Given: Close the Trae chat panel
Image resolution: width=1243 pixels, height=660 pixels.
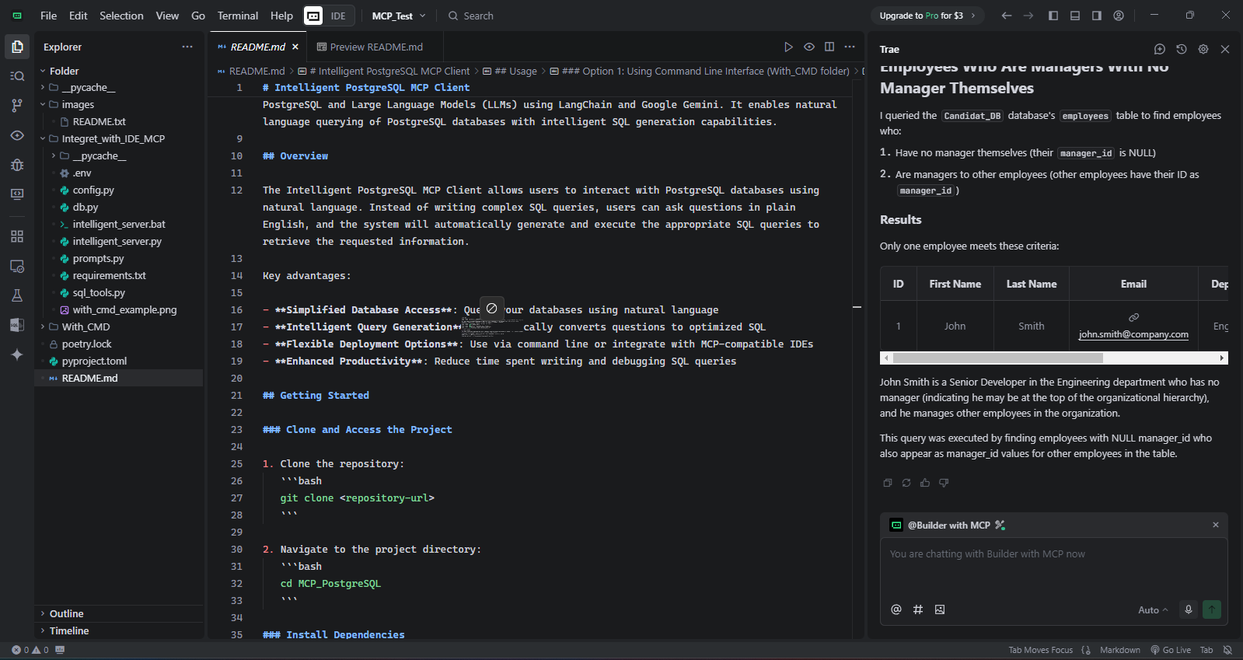Looking at the screenshot, I should [x=1225, y=49].
